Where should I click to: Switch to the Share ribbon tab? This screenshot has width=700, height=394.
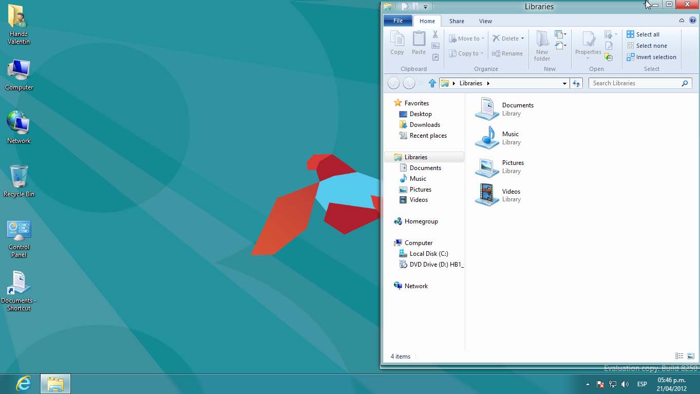tap(457, 21)
